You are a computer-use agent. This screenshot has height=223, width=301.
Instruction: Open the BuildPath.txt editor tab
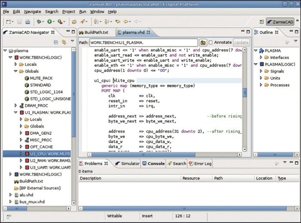[x=97, y=32]
